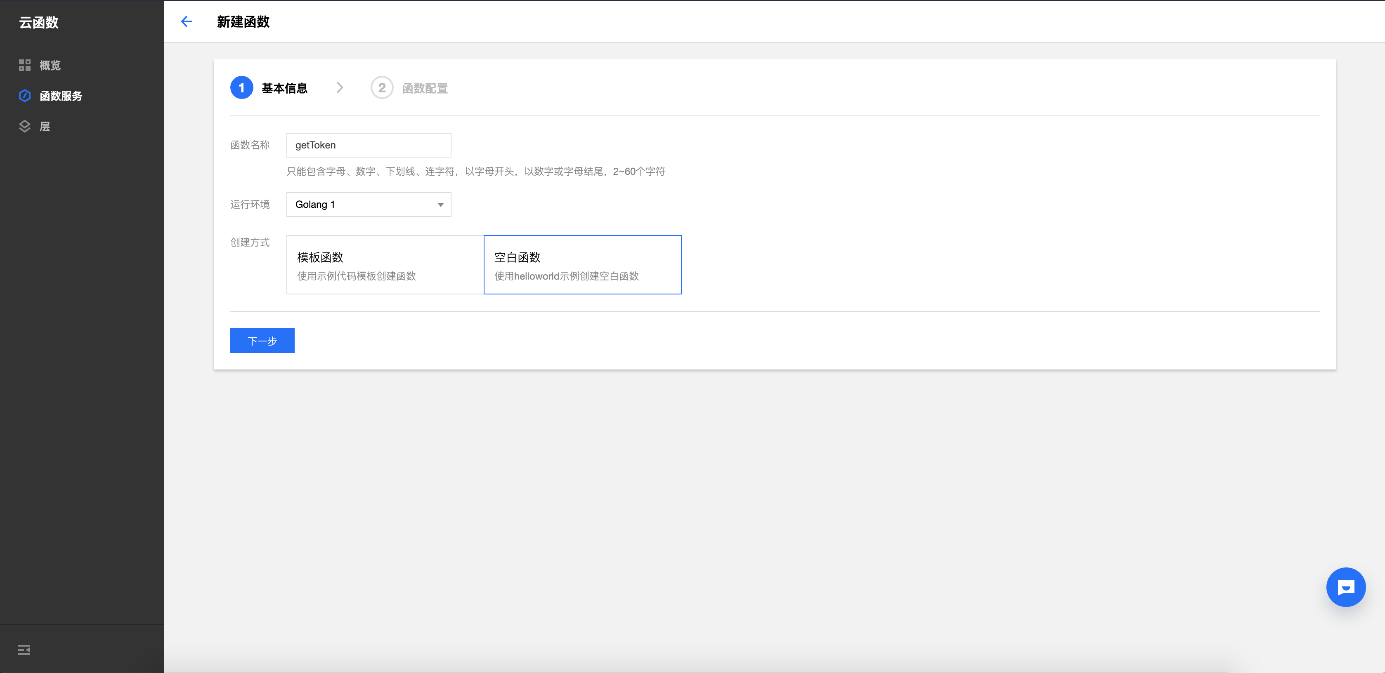Click the runtime dropdown arrow

click(440, 205)
